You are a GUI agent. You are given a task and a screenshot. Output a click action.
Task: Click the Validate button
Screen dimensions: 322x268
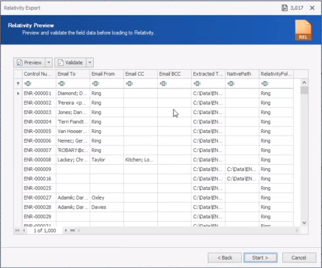click(71, 62)
